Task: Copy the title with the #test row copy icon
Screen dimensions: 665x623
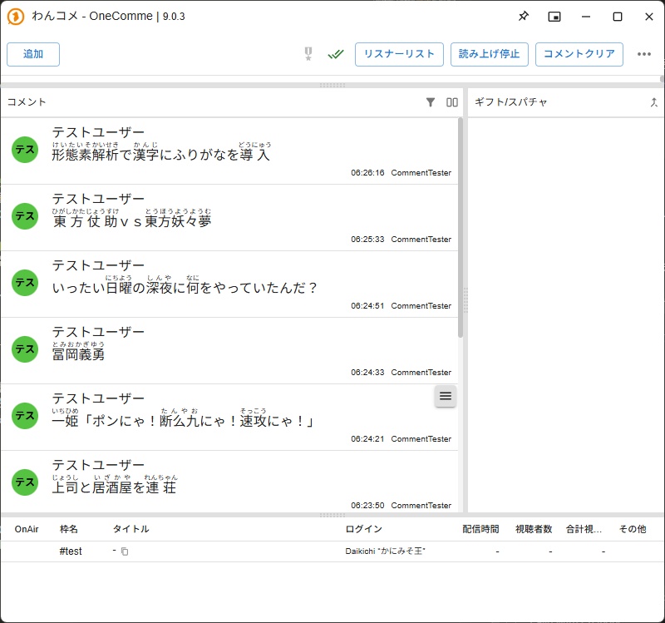Action: click(125, 551)
